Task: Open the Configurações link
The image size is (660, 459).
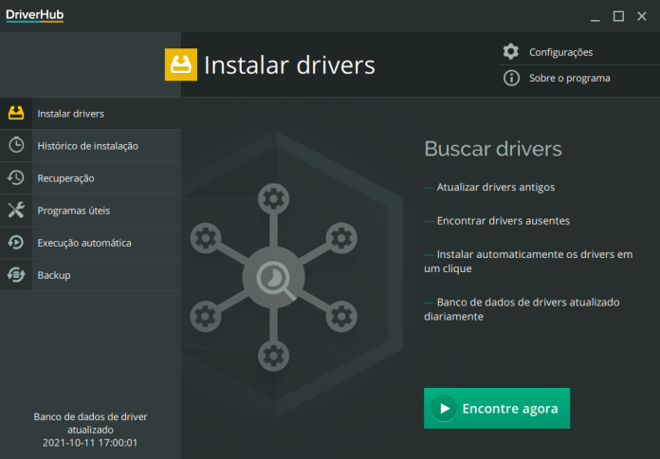Action: [x=561, y=52]
